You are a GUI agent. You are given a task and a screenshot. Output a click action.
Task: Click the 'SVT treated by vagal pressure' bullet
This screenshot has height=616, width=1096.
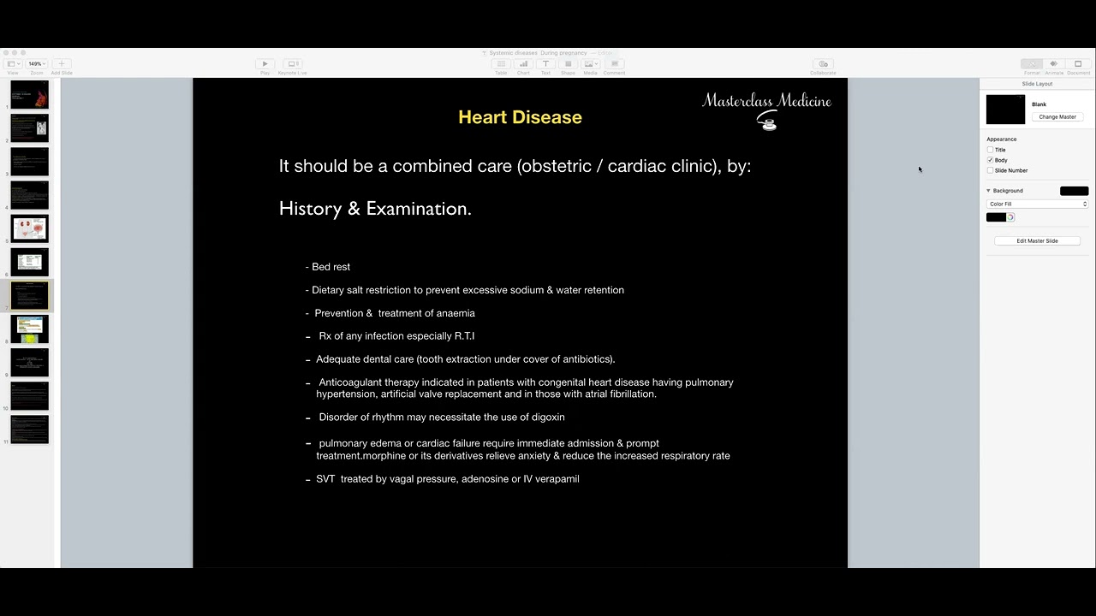(x=443, y=479)
